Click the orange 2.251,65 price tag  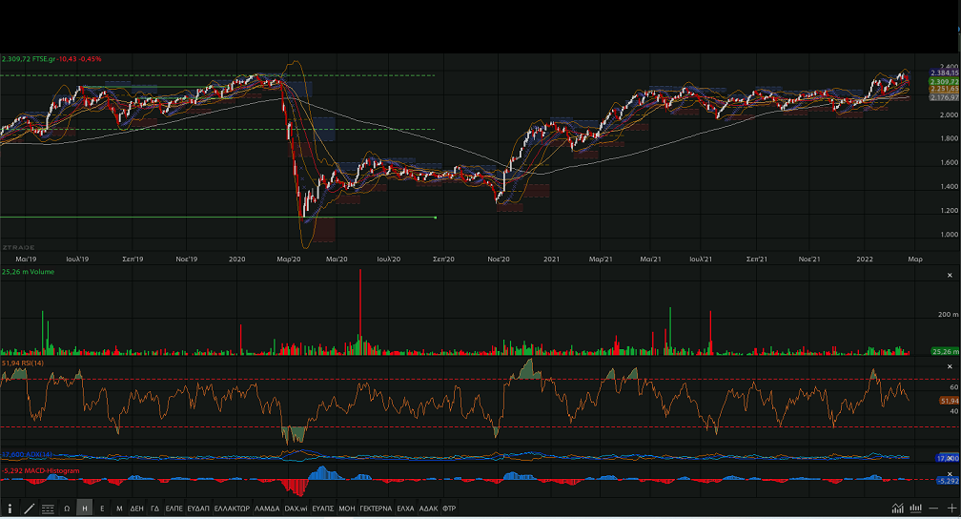coord(945,89)
